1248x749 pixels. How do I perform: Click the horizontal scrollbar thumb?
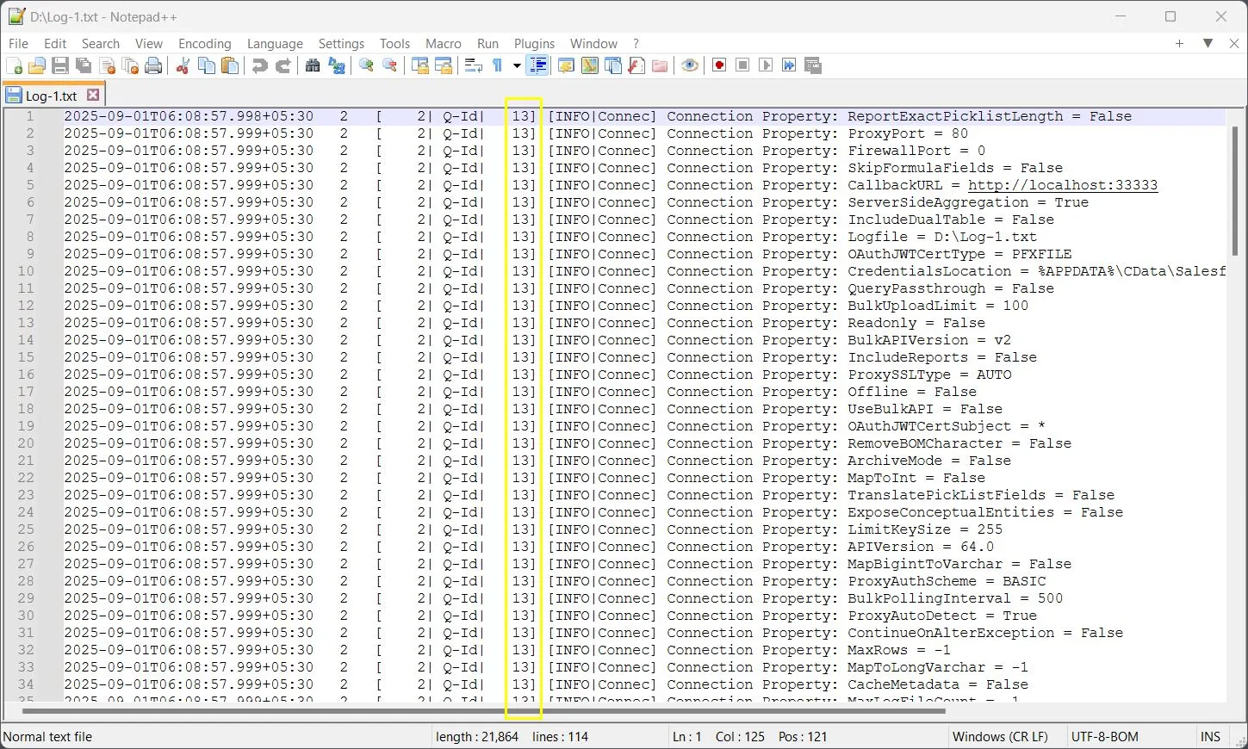tap(484, 711)
